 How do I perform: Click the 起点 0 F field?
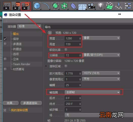[73, 98]
